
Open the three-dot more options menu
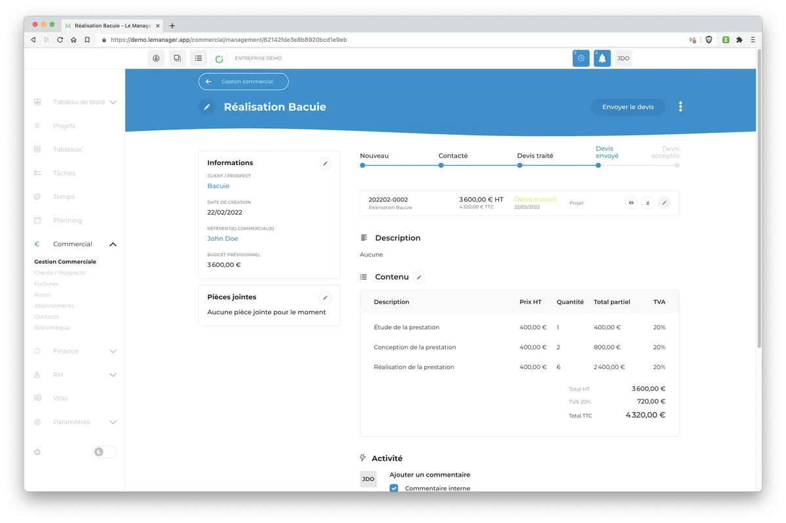681,107
